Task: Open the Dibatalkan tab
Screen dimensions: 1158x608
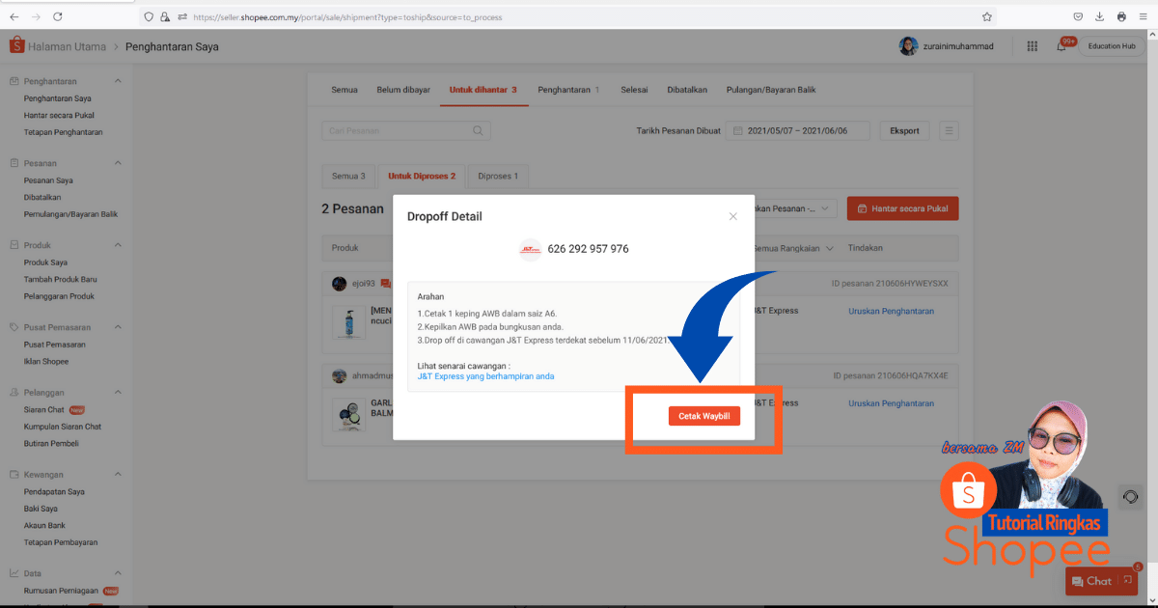Action: [x=687, y=90]
